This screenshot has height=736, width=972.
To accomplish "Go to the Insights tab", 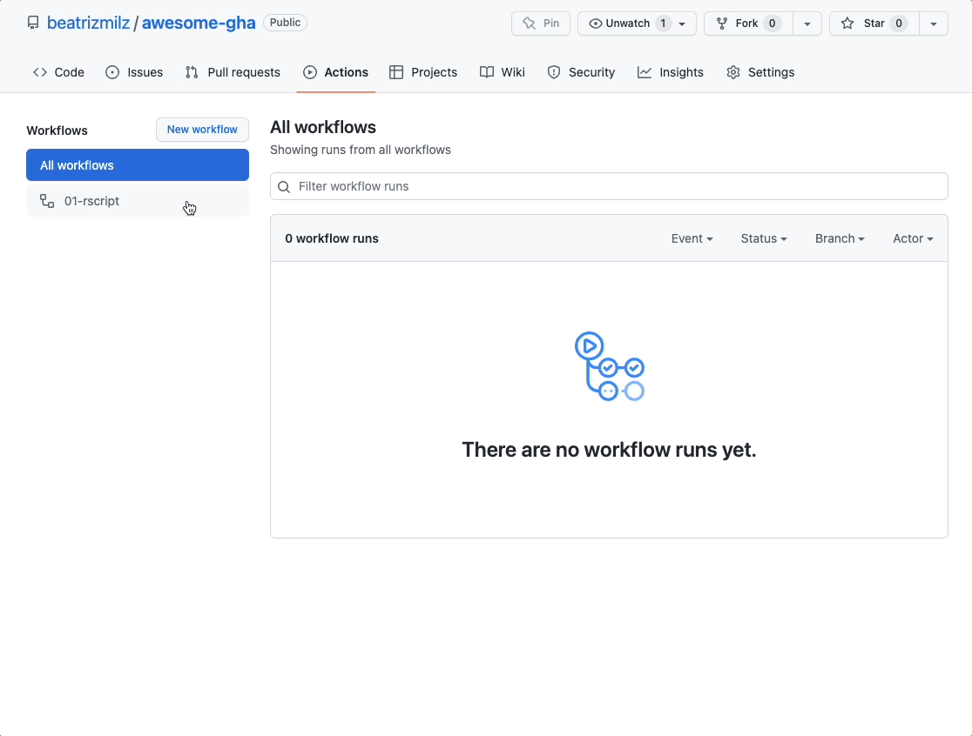I will pyautogui.click(x=670, y=72).
